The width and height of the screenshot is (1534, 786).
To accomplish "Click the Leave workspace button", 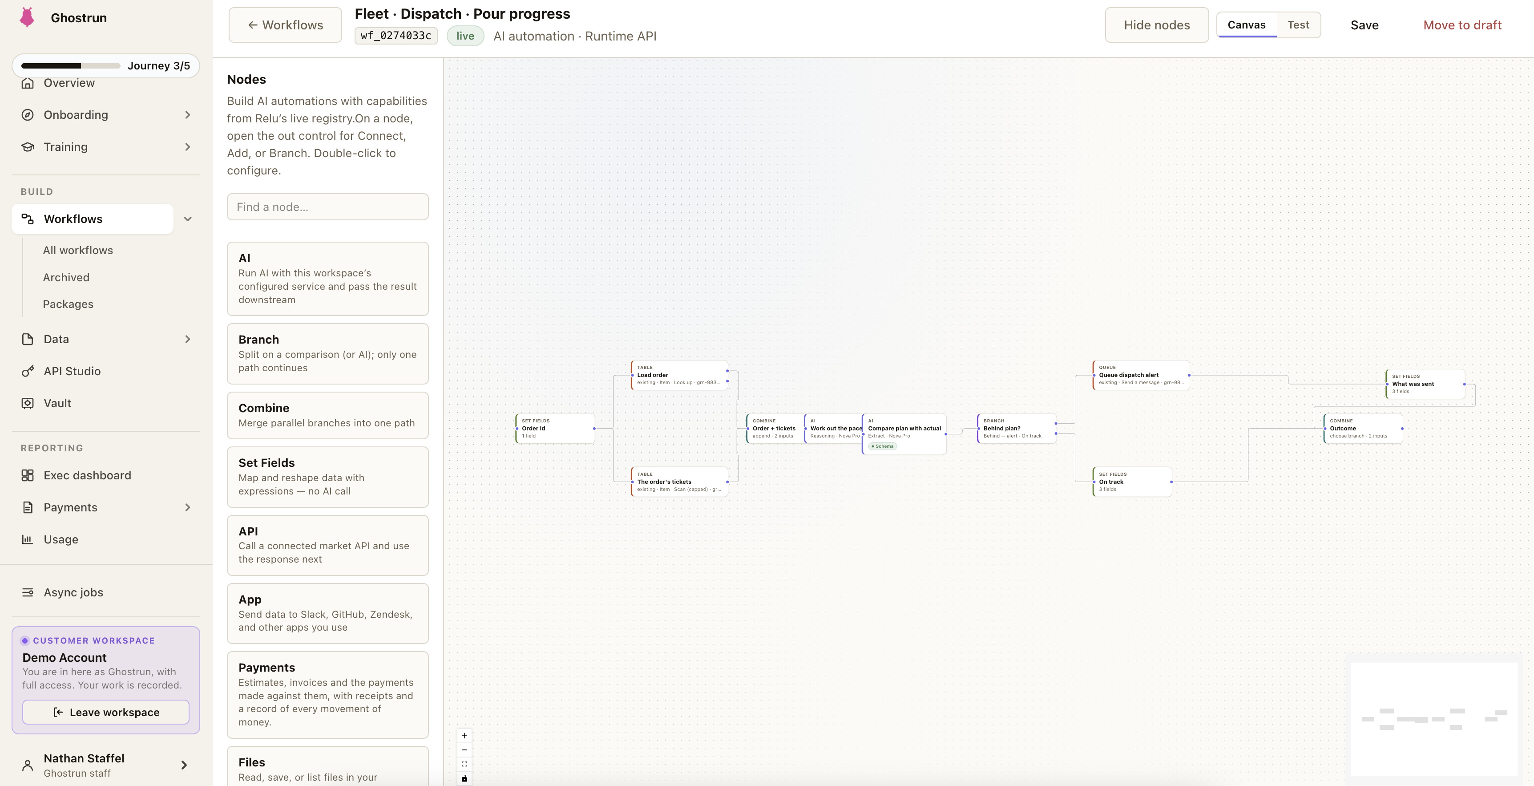I will click(x=106, y=712).
